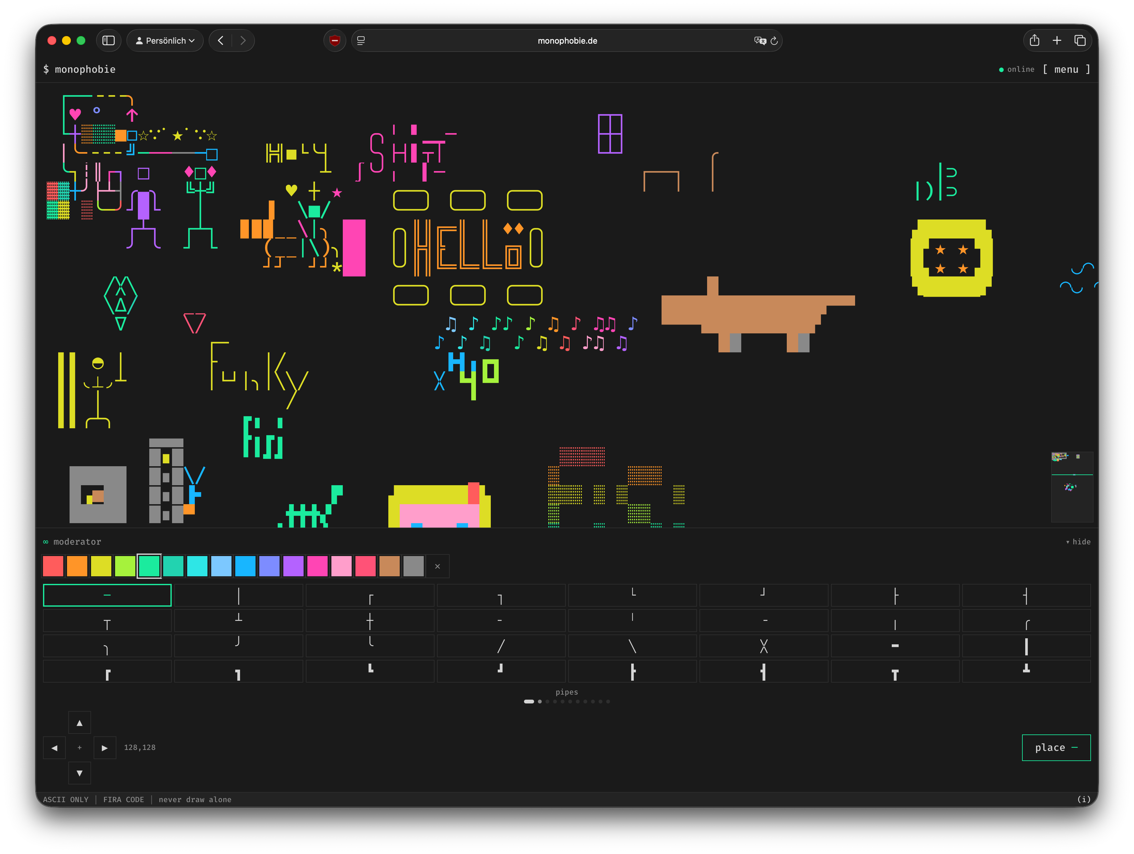The width and height of the screenshot is (1134, 854).
Task: Pick the purple color swatch
Action: (x=293, y=566)
